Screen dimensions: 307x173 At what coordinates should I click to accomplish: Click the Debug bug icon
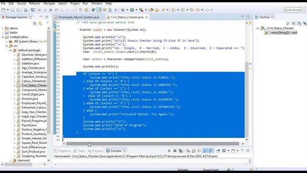(123, 10)
